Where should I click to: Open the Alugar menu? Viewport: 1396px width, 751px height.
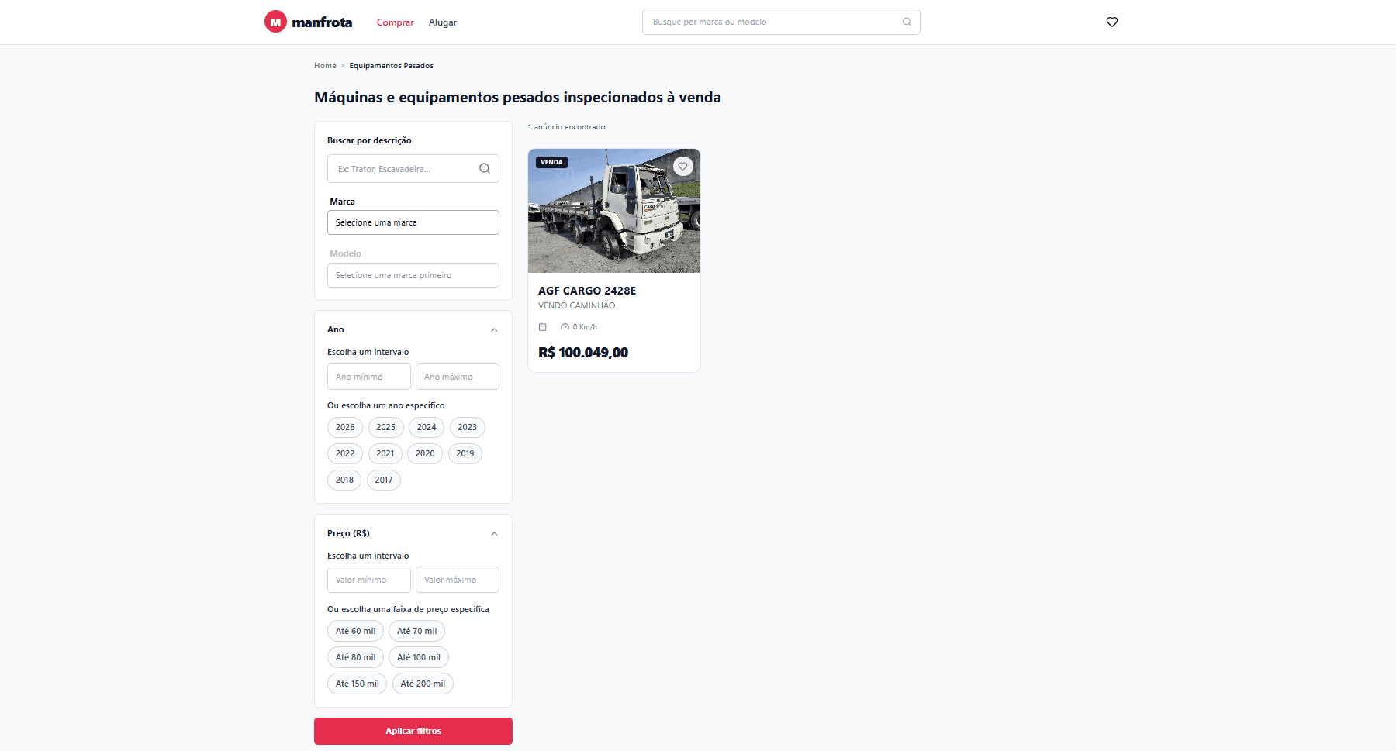[x=443, y=22]
